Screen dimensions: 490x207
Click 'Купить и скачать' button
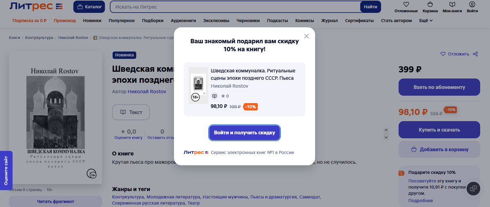pos(439,130)
